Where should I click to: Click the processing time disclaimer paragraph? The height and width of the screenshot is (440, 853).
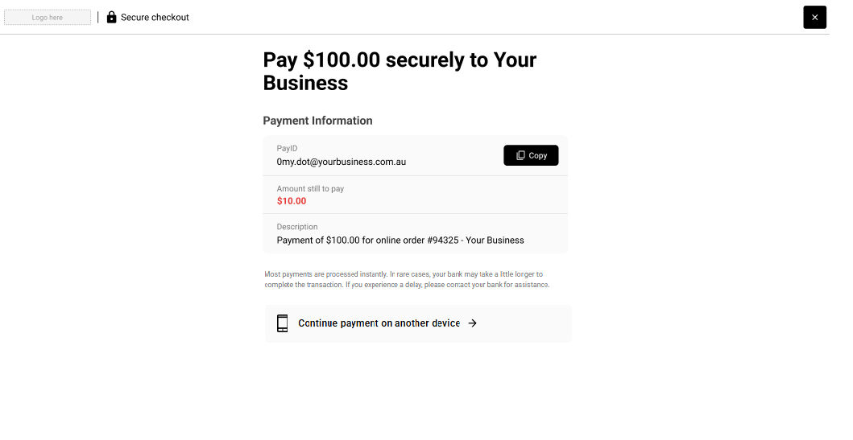tap(407, 279)
